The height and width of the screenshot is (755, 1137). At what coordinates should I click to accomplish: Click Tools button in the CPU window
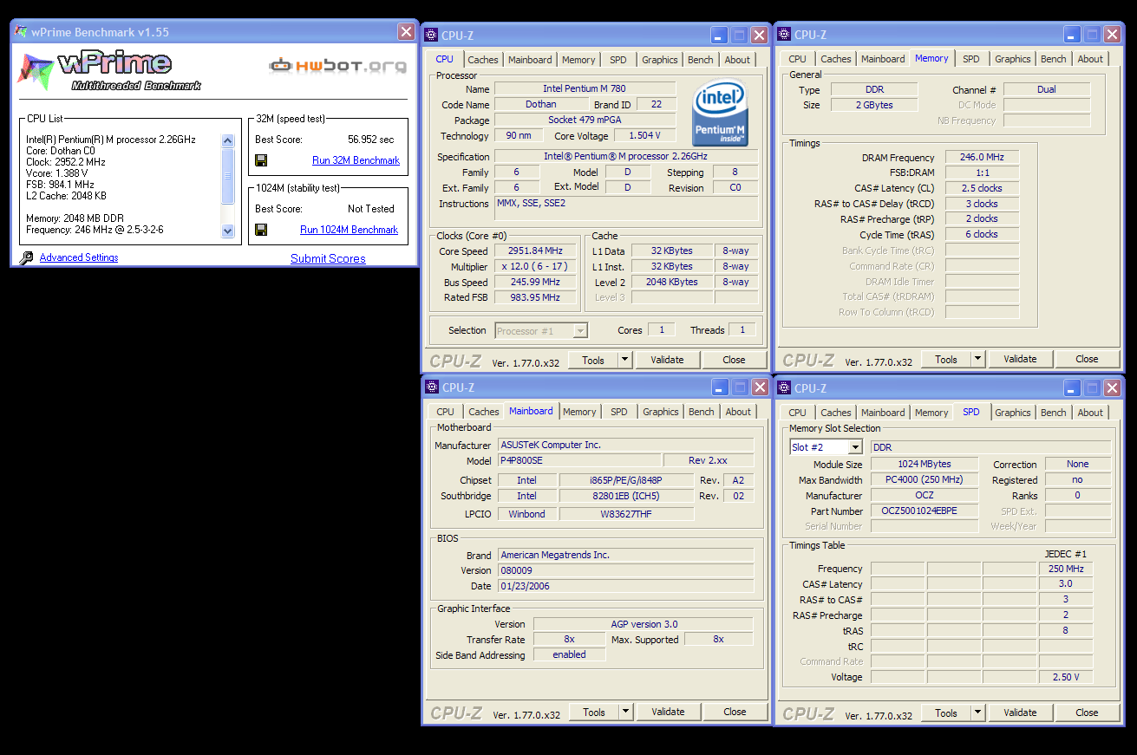tap(593, 360)
